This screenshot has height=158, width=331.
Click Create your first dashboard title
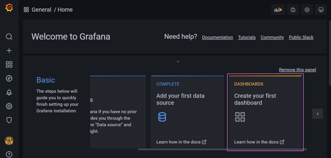[255, 99]
